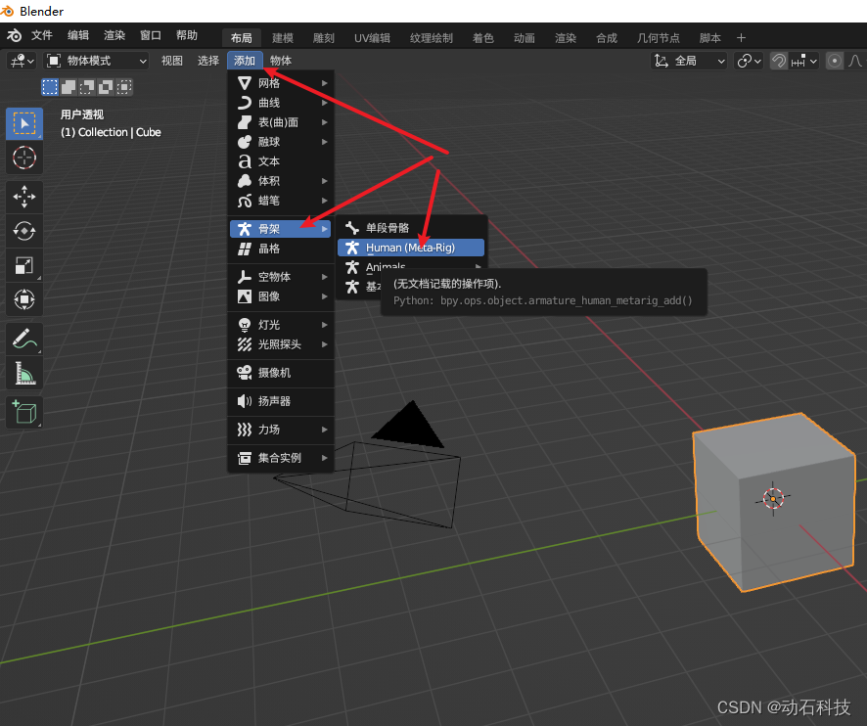Click new selection mode icon

coord(50,87)
